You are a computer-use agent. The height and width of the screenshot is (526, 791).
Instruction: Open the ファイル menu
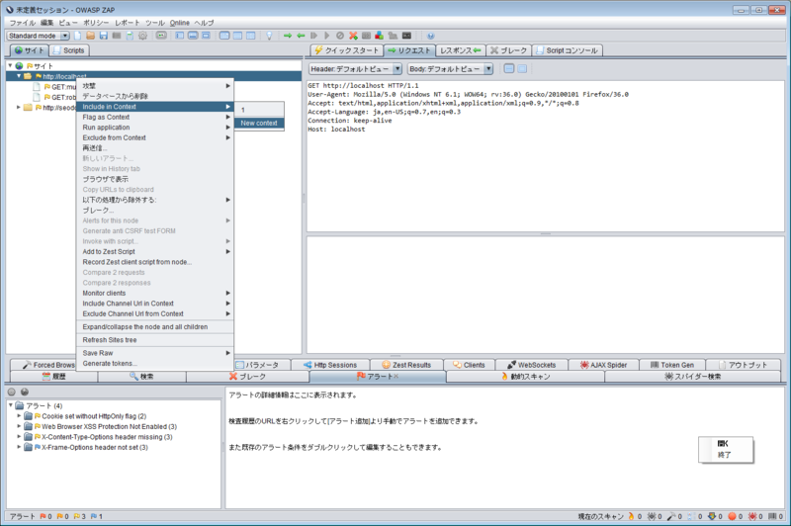click(x=23, y=23)
